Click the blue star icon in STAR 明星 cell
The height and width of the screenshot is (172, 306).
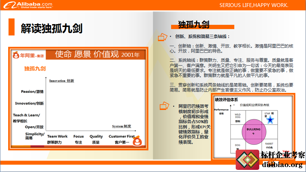pyautogui.click(x=270, y=120)
